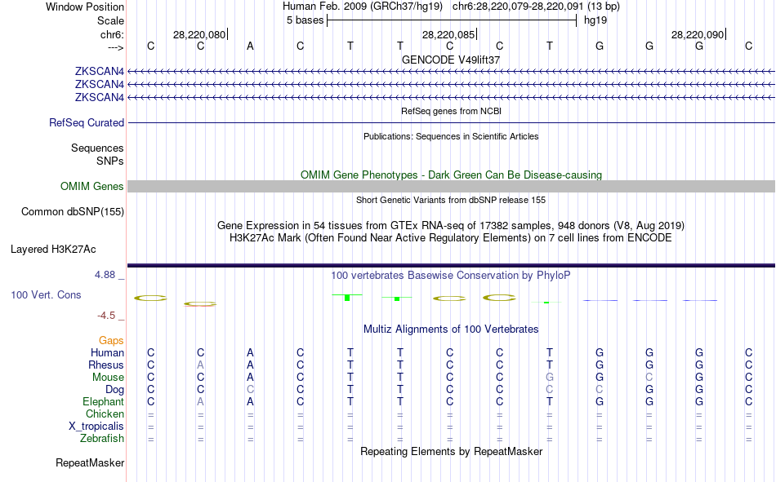
Task: Click the A base in the chr6 reference row
Action: [251, 46]
